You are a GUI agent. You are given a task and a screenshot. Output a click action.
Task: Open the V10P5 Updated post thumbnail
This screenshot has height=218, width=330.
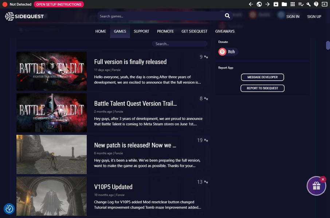coord(52,196)
